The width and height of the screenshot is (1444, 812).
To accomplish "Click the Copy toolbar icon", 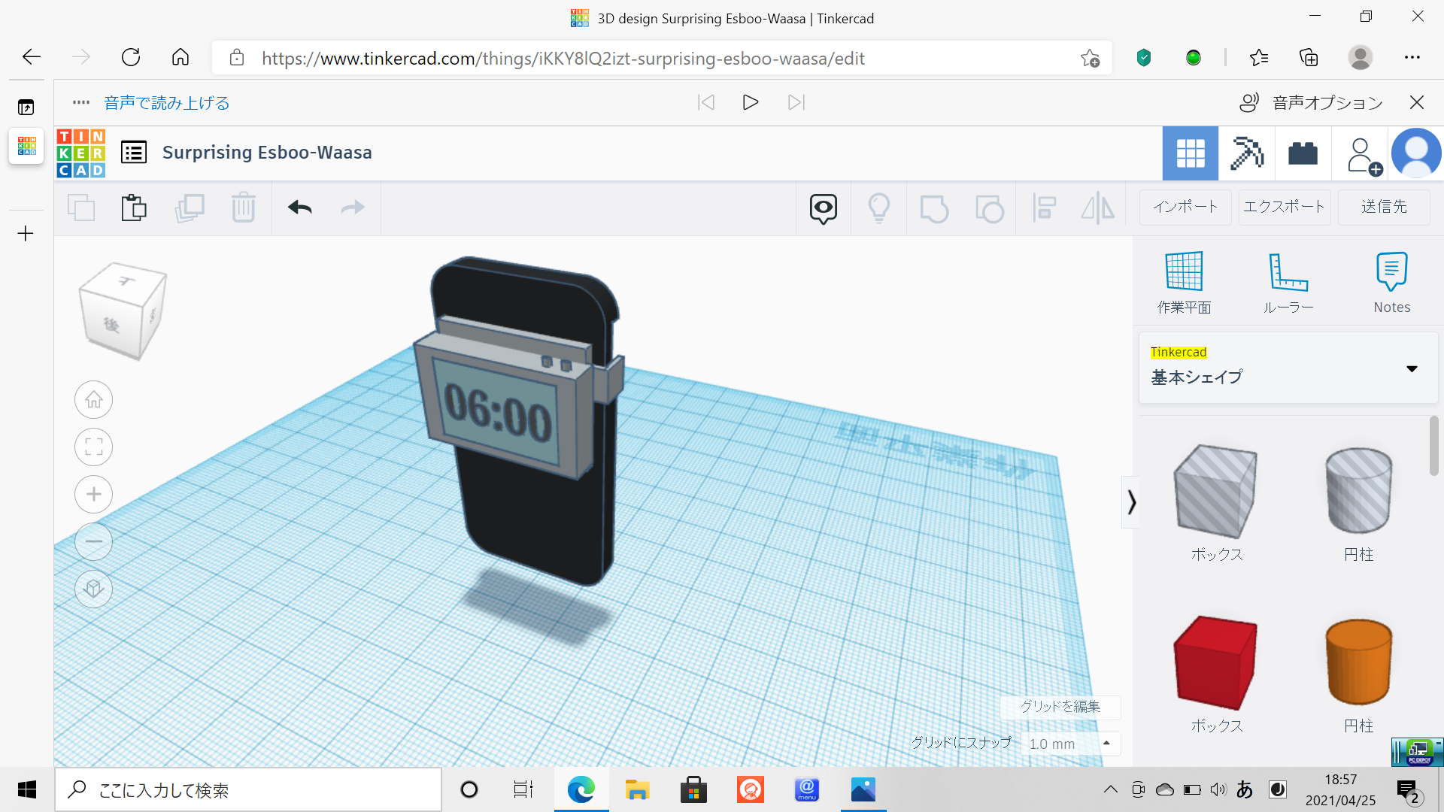I will pyautogui.click(x=81, y=208).
